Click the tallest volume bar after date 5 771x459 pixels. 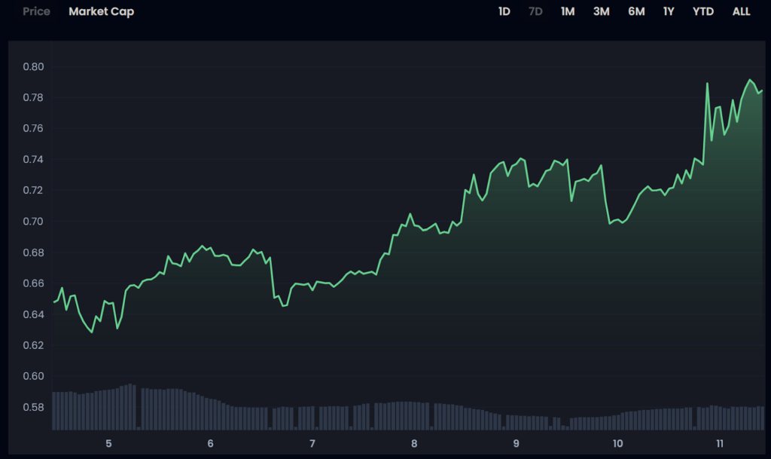click(131, 407)
